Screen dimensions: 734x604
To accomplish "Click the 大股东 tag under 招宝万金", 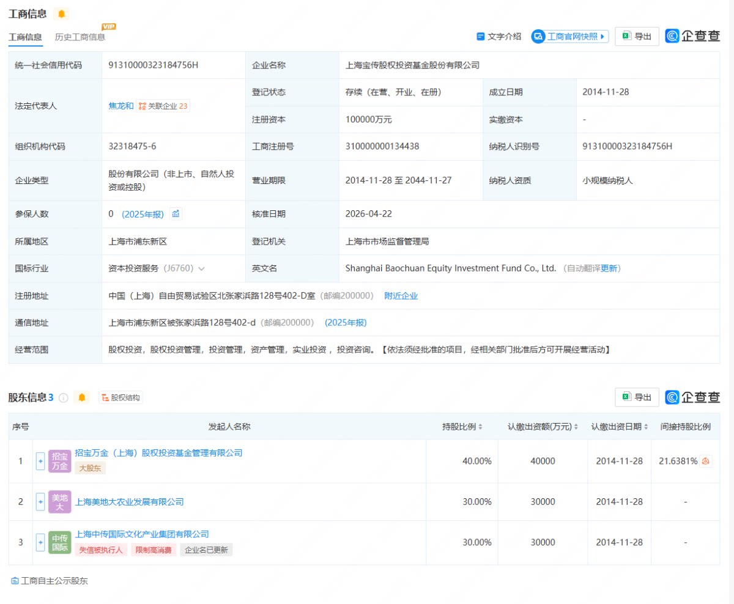I will pos(90,468).
